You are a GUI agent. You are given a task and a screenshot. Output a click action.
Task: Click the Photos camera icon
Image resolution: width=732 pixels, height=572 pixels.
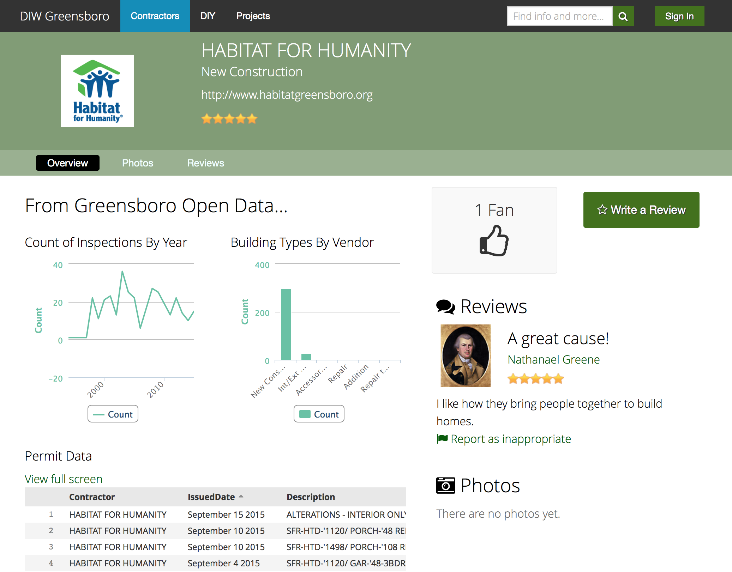coord(445,486)
